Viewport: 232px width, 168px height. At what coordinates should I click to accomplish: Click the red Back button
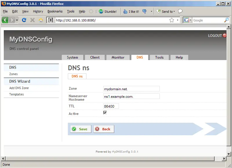(104, 129)
